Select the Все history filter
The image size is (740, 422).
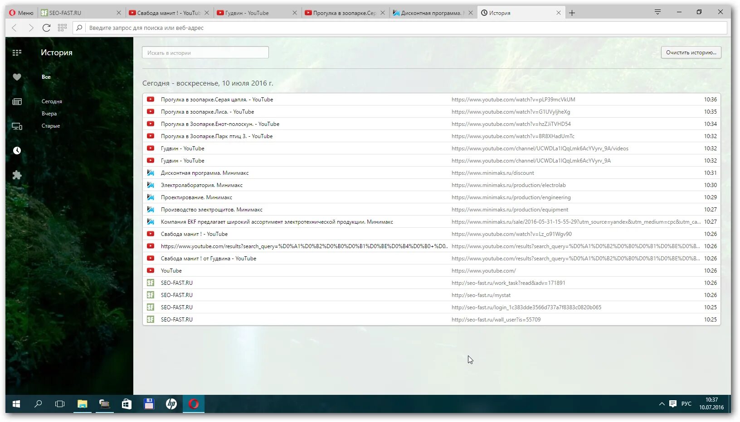pos(46,77)
